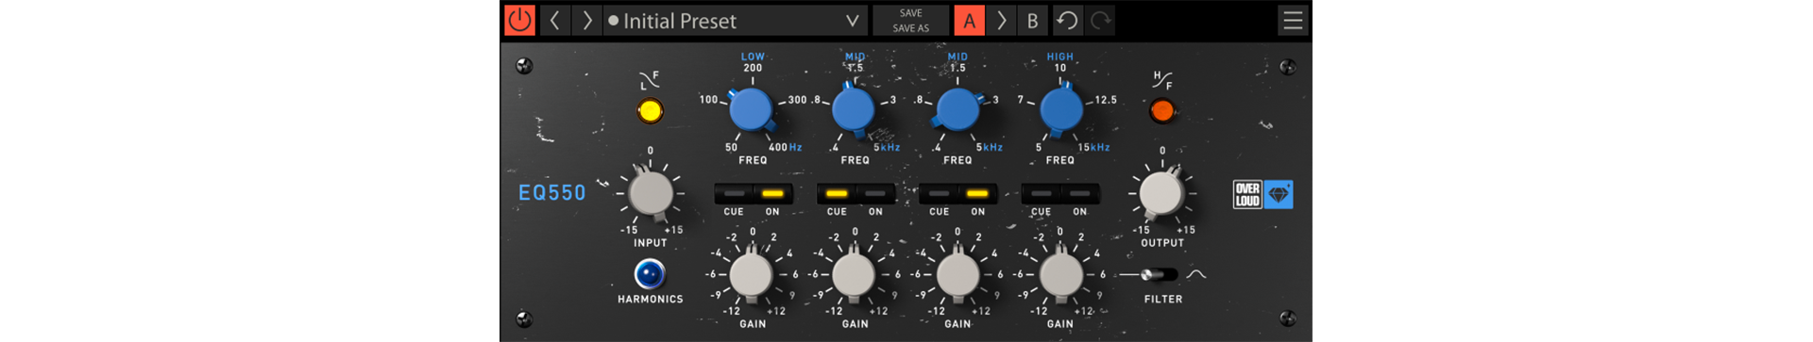Click the FREQ knob of MID band beside LOW
1813x342 pixels.
(854, 109)
